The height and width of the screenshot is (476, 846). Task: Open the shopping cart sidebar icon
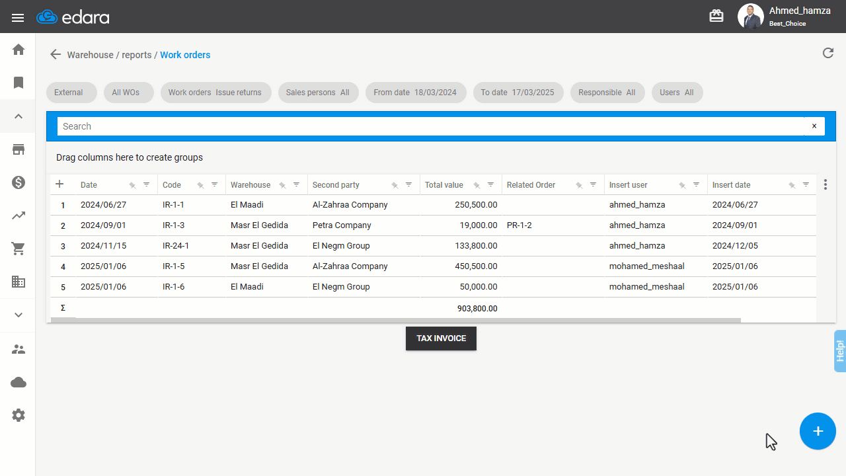(19, 249)
